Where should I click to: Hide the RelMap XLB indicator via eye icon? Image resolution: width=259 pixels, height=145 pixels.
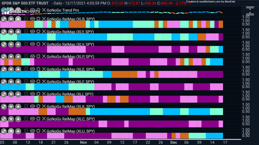pyautogui.click(x=32, y=19)
